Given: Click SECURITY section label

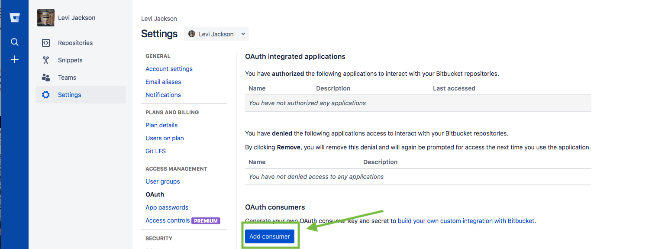Looking at the screenshot, I should (159, 239).
